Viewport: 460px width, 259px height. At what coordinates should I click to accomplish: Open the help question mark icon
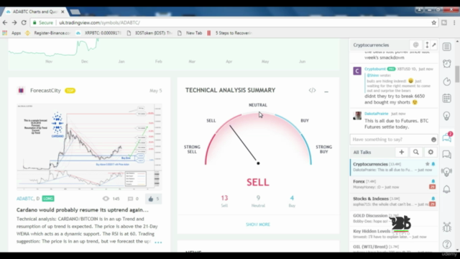coord(447,245)
